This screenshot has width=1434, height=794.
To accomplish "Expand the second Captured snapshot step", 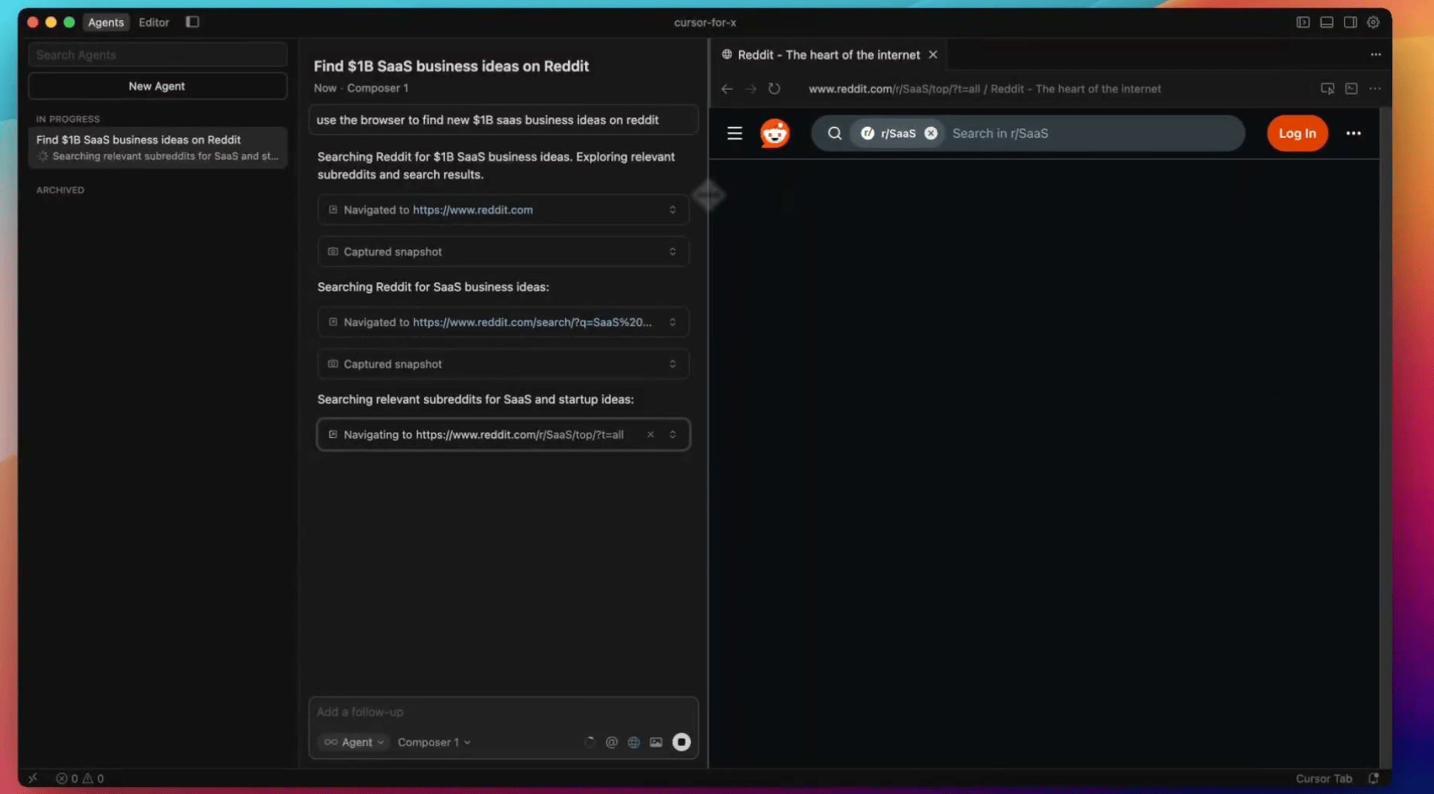I will click(673, 364).
